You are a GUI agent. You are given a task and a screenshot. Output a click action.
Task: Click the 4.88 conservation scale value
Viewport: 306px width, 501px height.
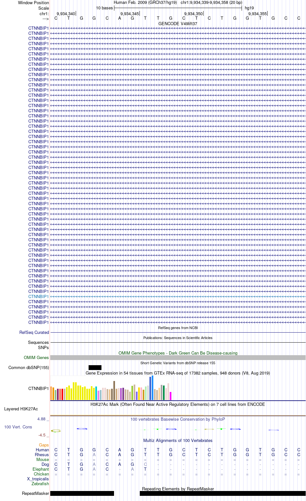click(41, 419)
